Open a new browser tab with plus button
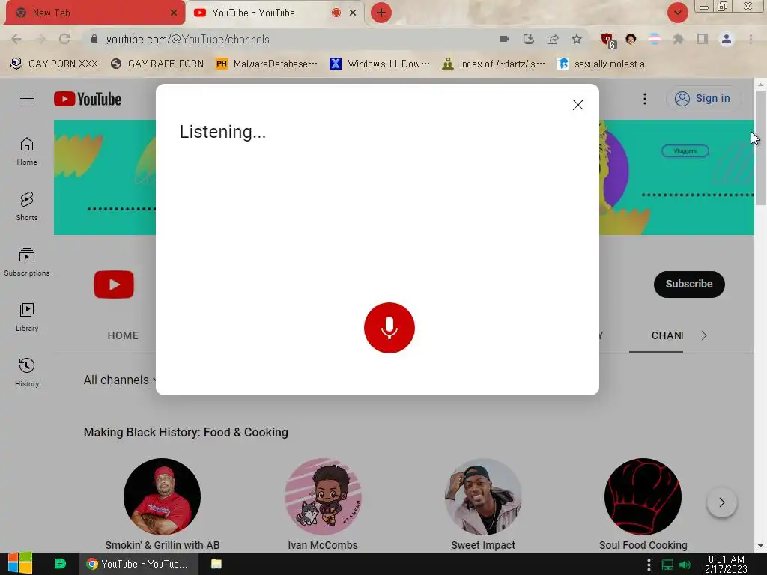 point(381,13)
